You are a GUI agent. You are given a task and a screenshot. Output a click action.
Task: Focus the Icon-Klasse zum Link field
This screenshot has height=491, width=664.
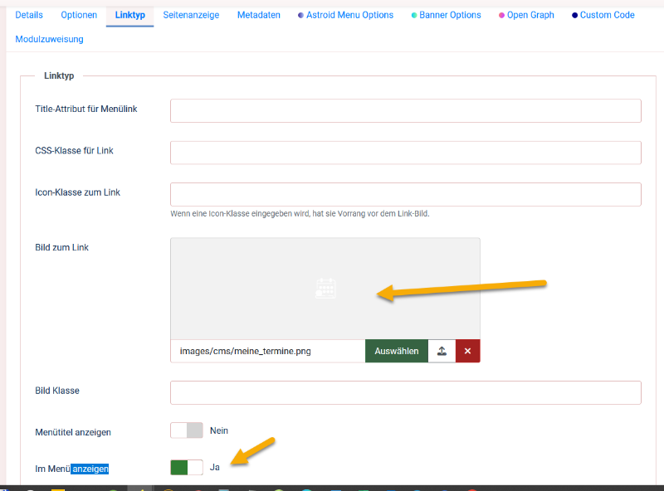[x=406, y=194]
